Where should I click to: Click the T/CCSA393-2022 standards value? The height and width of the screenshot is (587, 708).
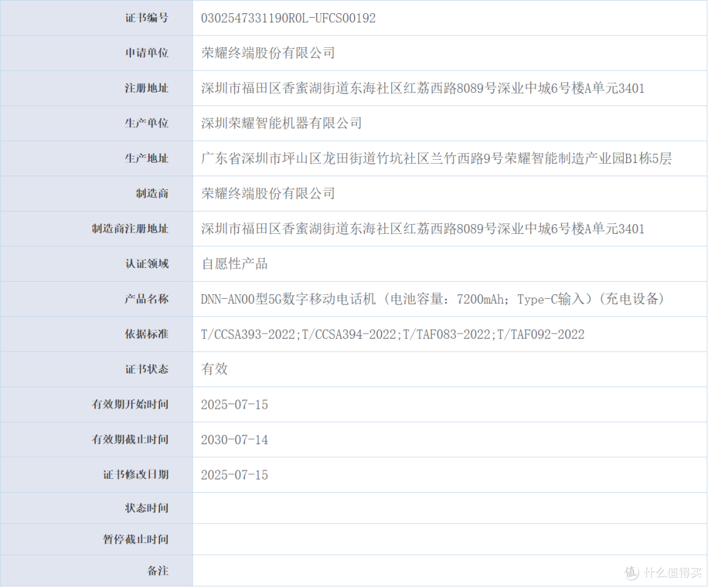pos(393,334)
